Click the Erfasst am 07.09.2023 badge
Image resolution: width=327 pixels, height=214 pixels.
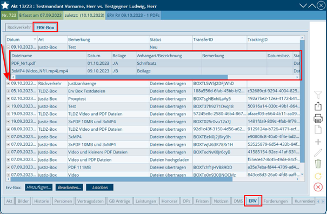pos(41,15)
